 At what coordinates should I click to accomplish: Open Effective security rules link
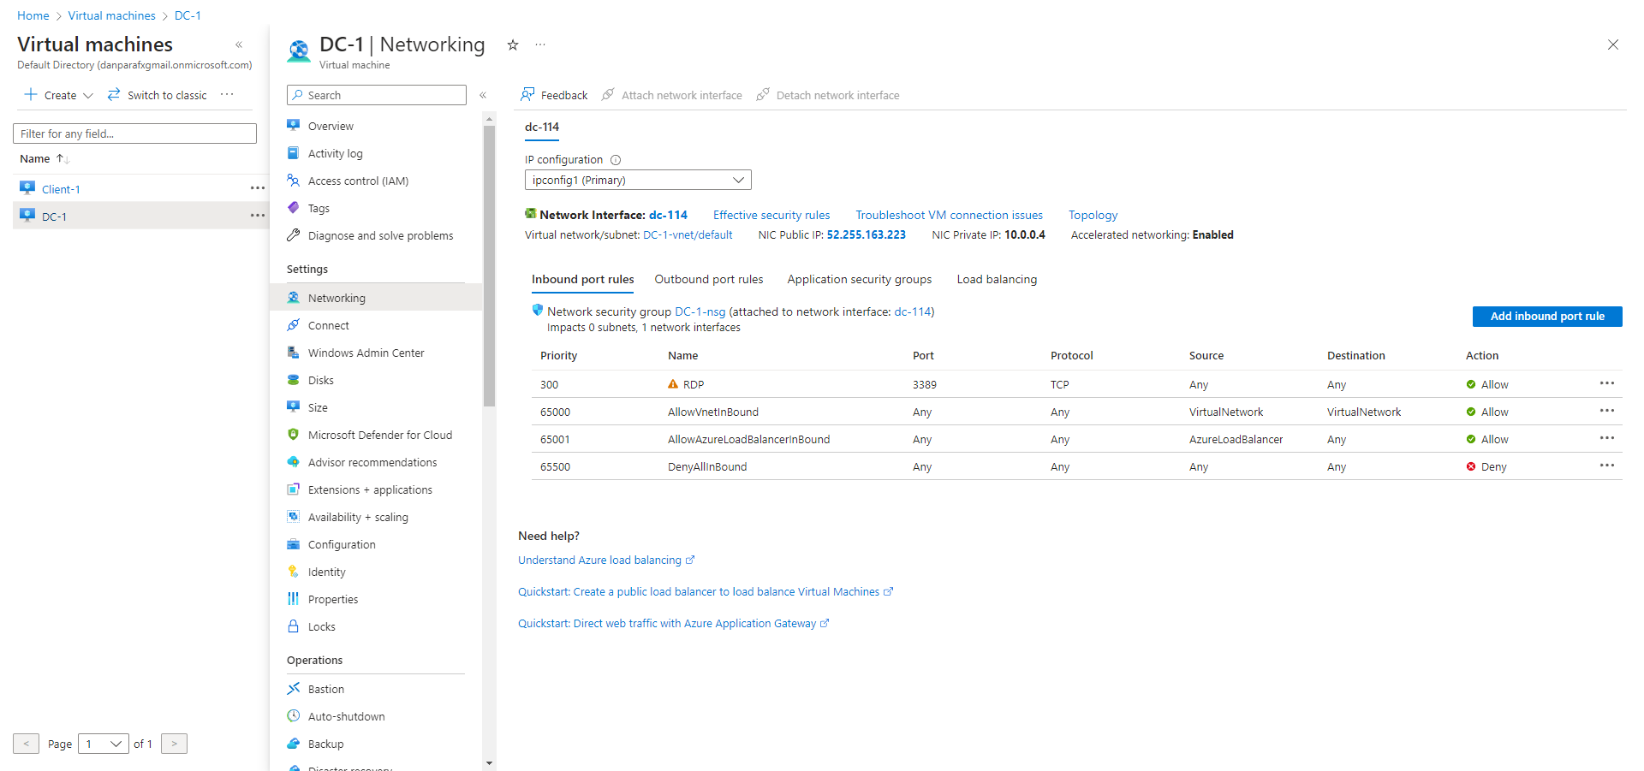771,215
